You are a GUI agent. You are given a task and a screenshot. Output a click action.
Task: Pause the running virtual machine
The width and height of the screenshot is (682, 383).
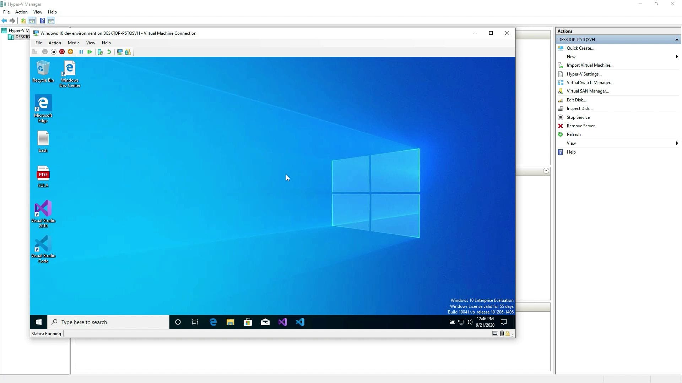click(81, 52)
